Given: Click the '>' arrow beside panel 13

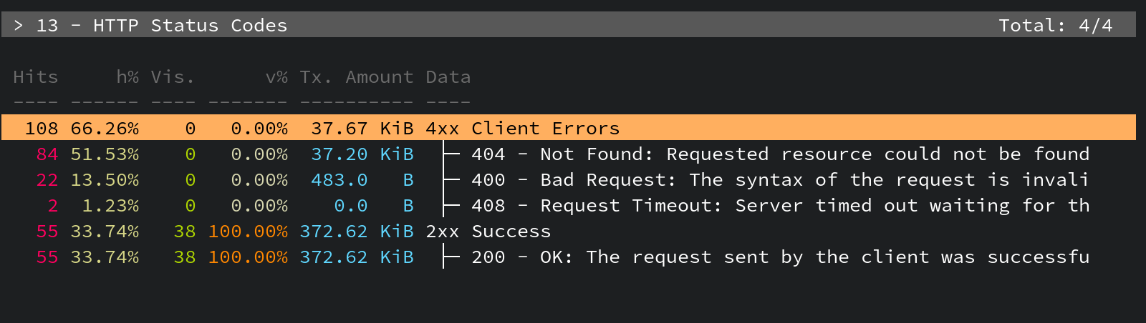Looking at the screenshot, I should click(19, 26).
